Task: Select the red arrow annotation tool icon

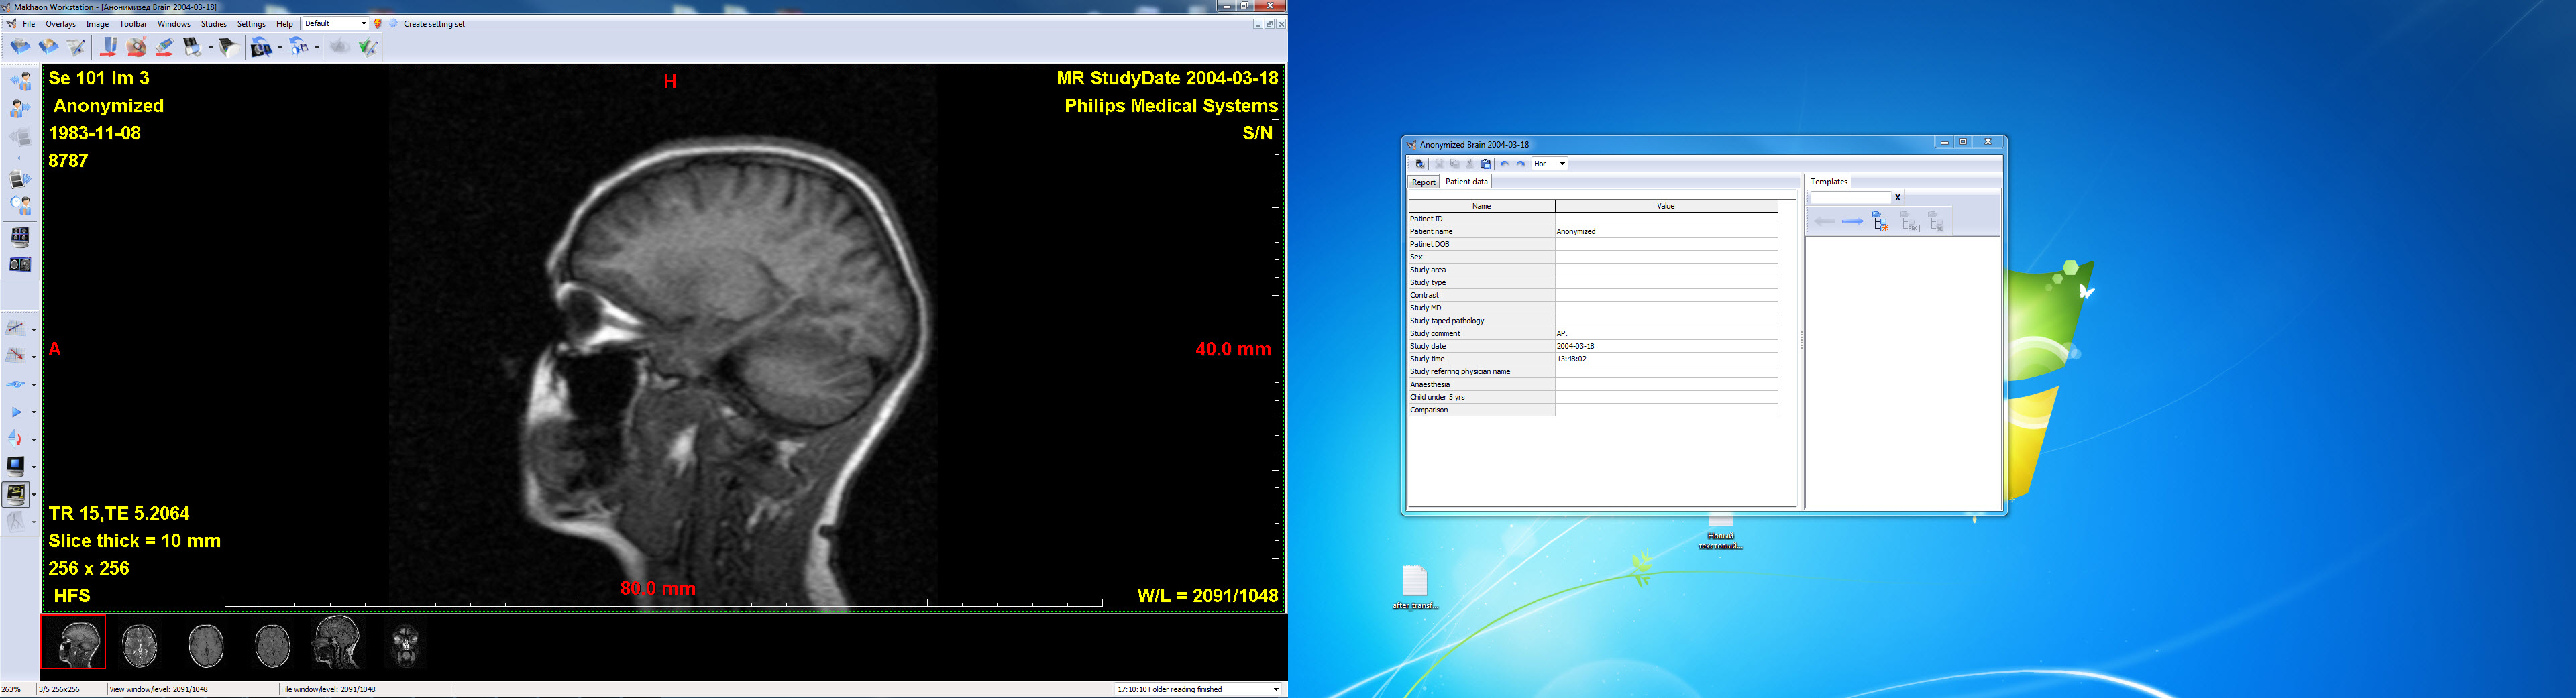Action: tap(16, 355)
